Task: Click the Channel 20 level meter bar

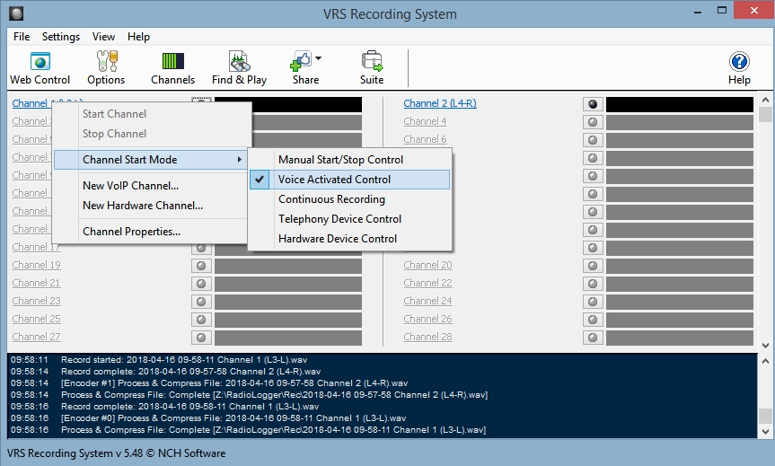Action: click(x=680, y=266)
